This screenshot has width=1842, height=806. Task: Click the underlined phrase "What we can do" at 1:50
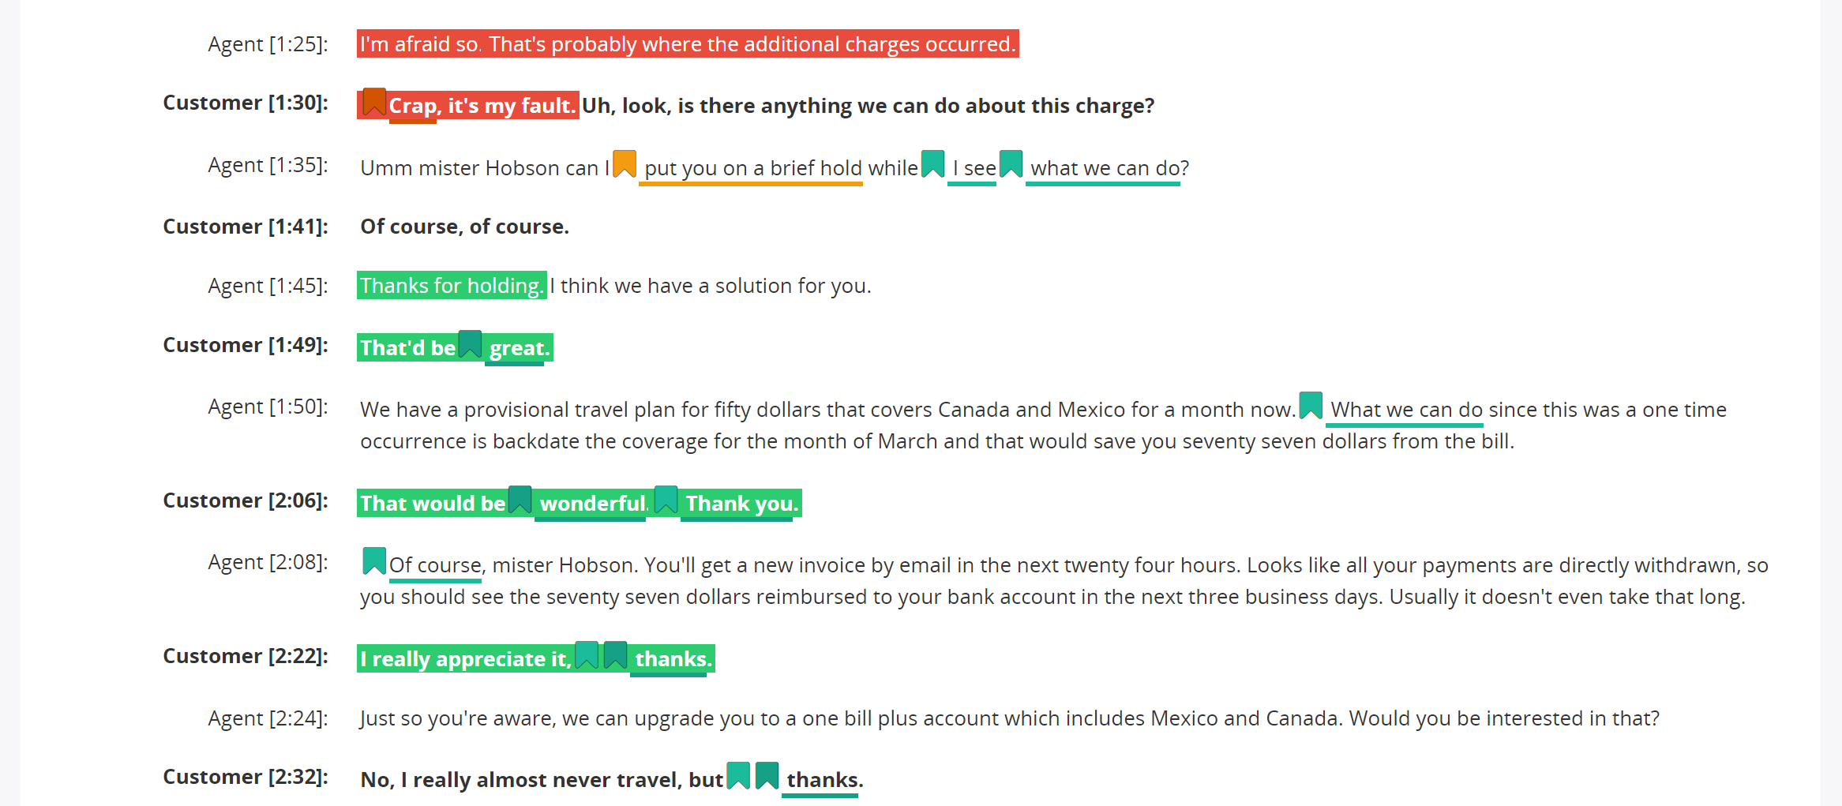point(1406,410)
